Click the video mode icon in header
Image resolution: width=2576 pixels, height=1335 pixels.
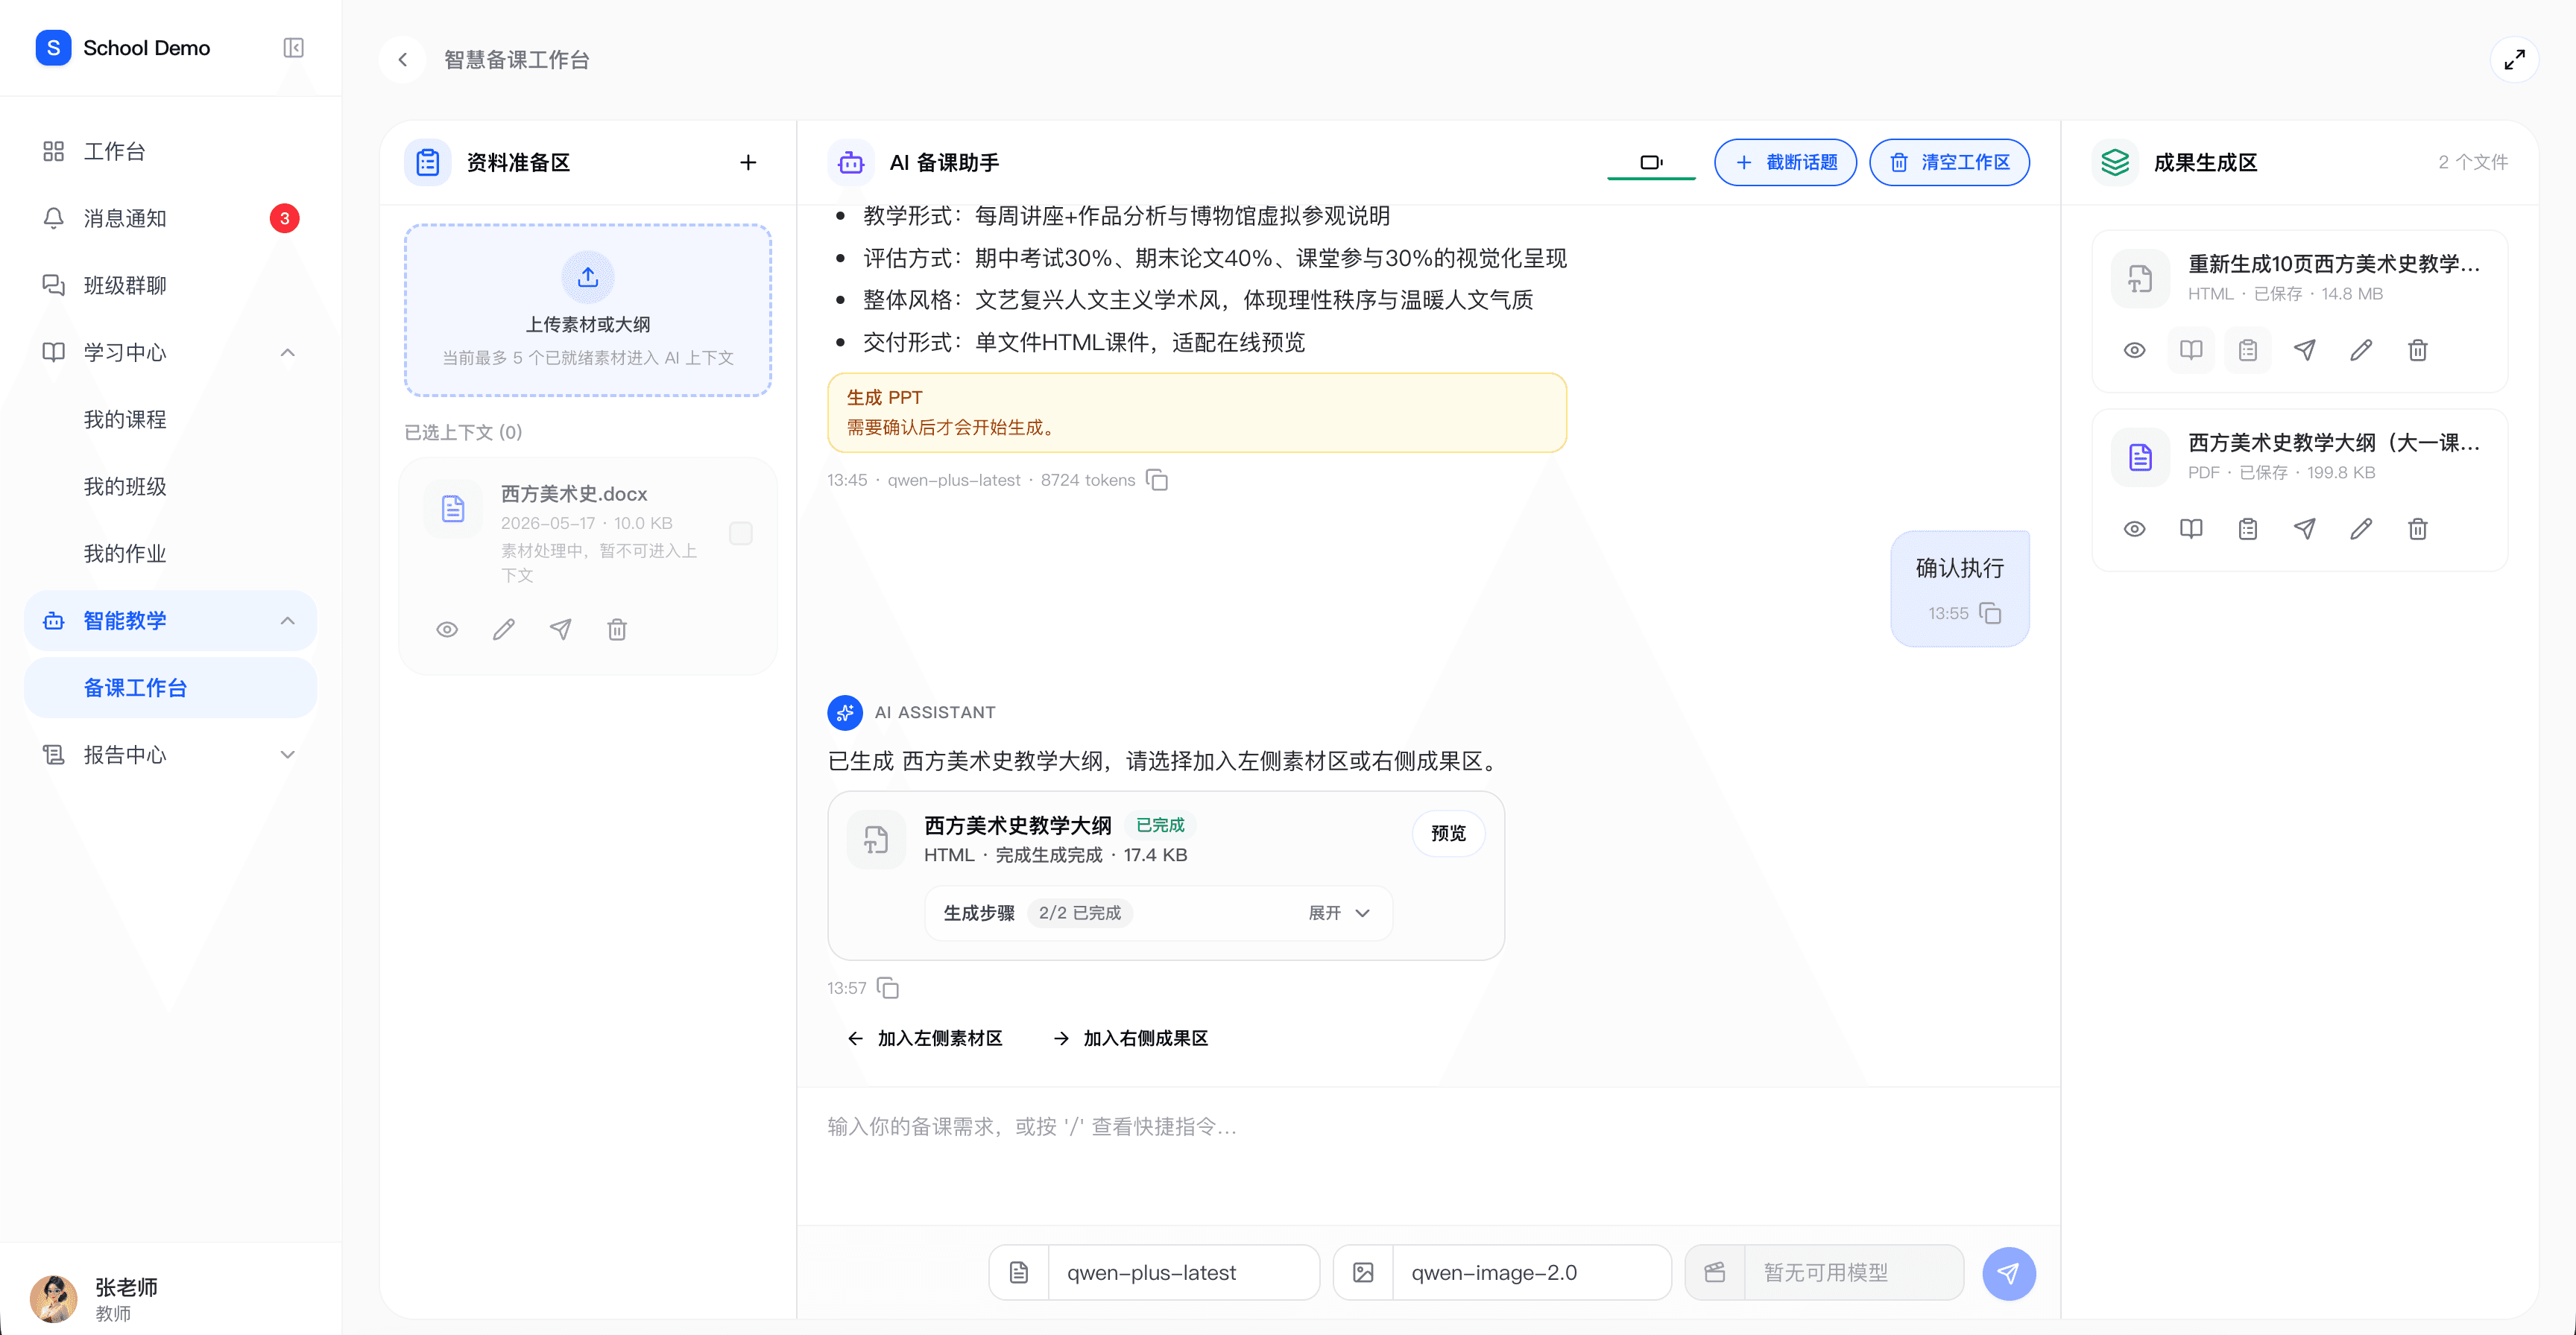point(1651,162)
